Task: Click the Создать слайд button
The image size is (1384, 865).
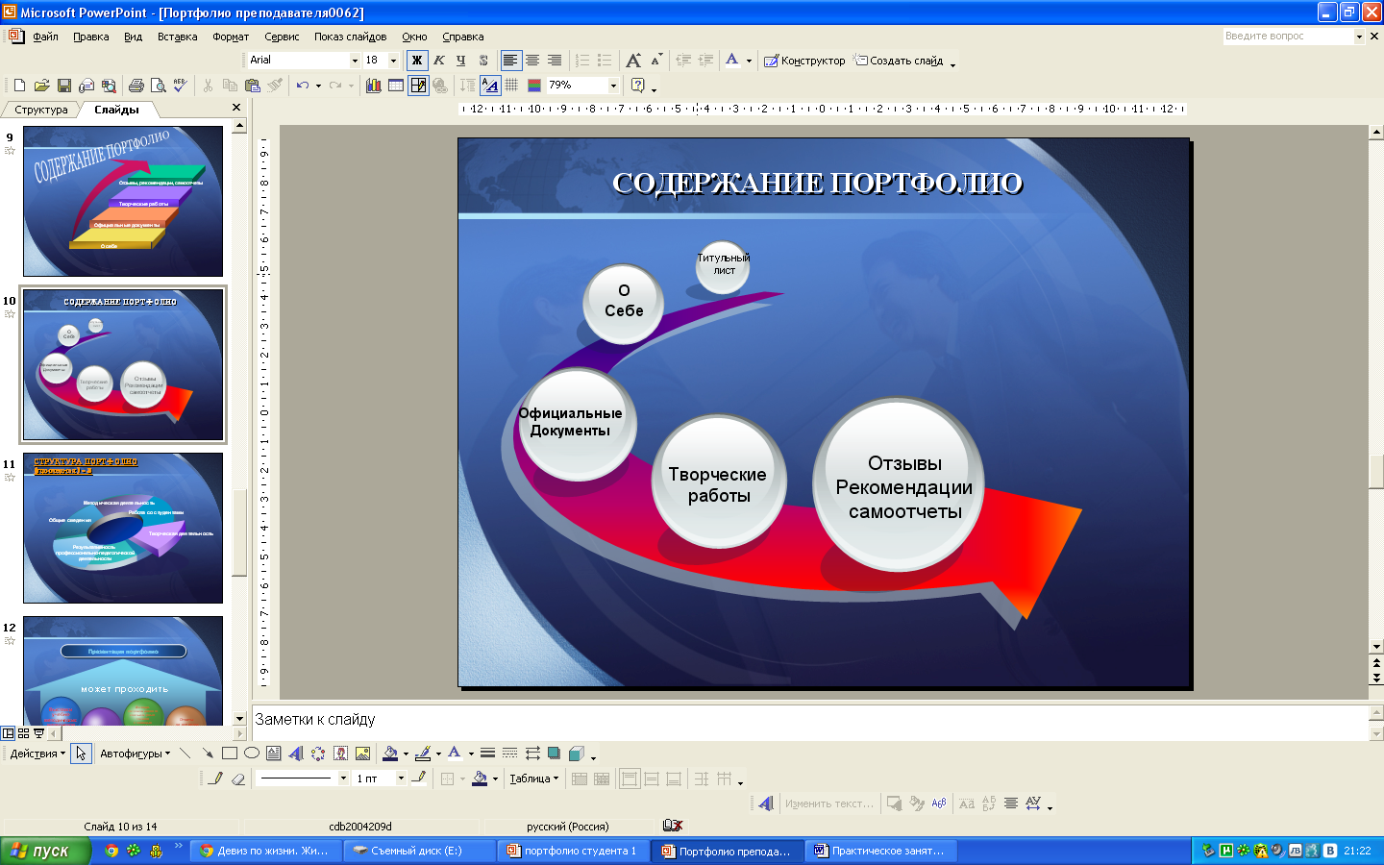Action: tap(899, 61)
